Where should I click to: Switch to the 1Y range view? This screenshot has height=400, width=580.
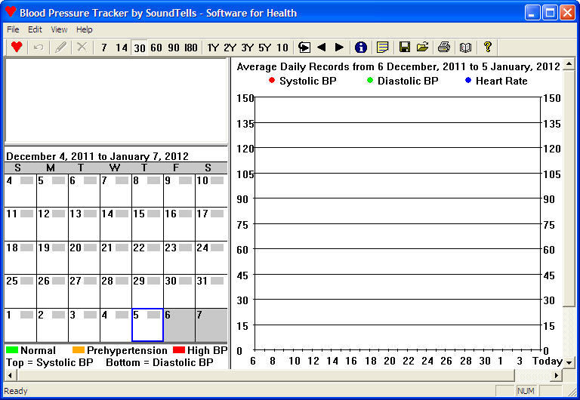click(x=213, y=48)
